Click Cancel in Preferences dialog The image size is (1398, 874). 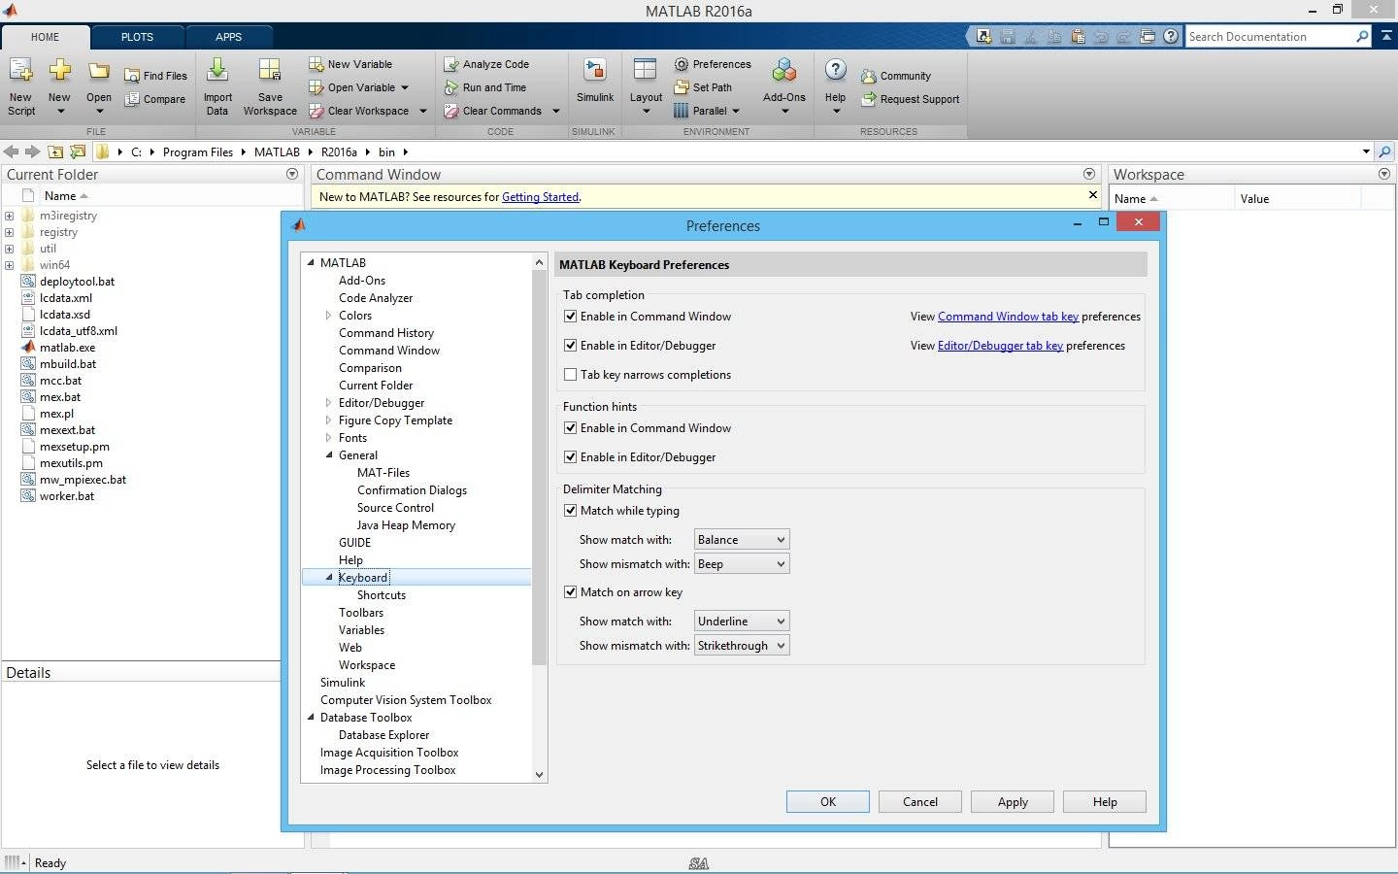[x=920, y=802]
